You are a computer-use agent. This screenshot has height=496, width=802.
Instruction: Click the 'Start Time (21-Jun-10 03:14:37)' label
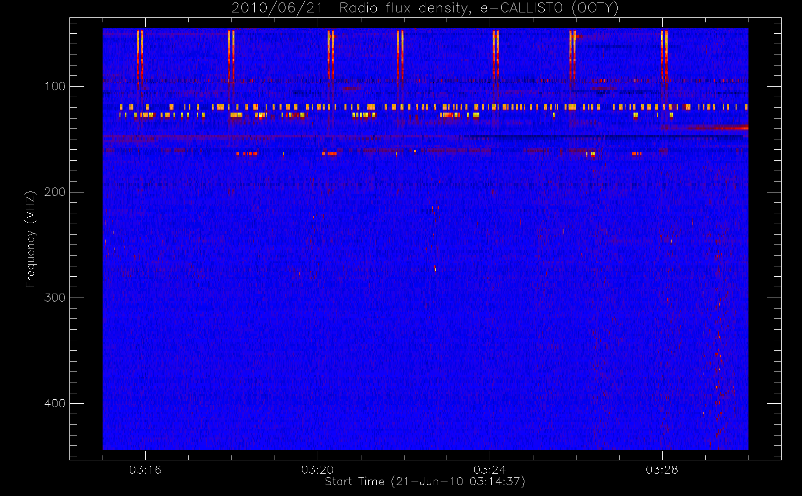pos(425,482)
